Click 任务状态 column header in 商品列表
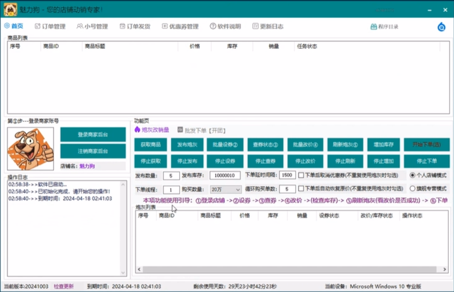The height and width of the screenshot is (292, 454). [307, 46]
